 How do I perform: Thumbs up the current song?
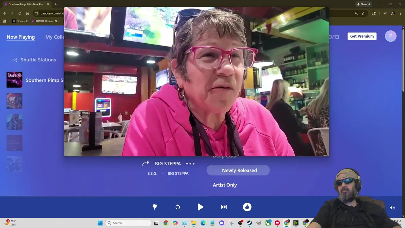pos(247,207)
